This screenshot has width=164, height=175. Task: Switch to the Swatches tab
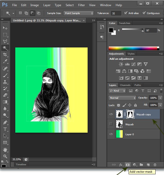[125, 23]
